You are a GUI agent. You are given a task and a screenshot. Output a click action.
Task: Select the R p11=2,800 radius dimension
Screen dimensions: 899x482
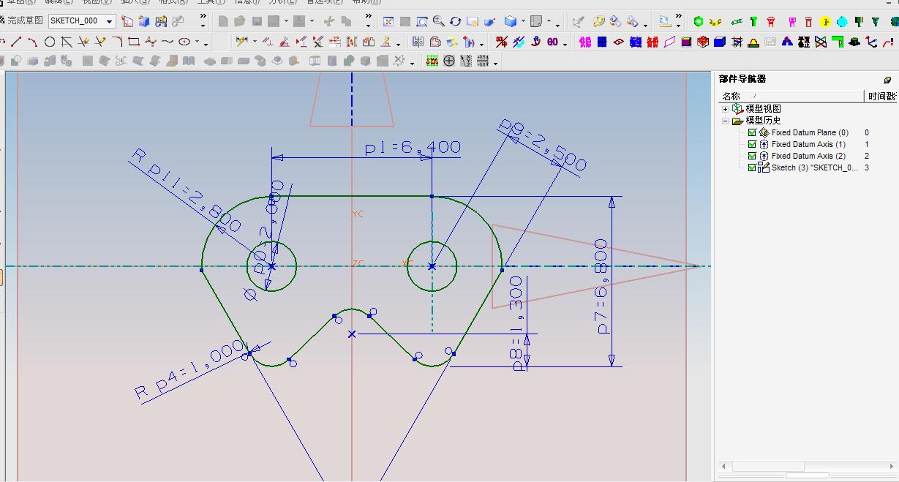coord(185,189)
